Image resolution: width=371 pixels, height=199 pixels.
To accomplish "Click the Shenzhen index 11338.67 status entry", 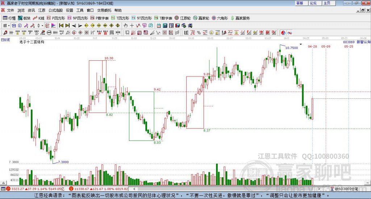I will coord(99,189).
